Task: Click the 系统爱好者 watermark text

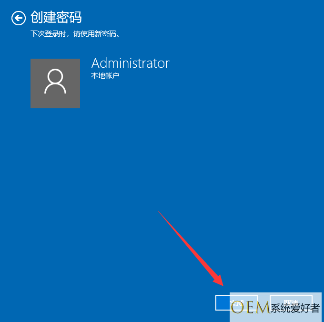Action: point(295,308)
